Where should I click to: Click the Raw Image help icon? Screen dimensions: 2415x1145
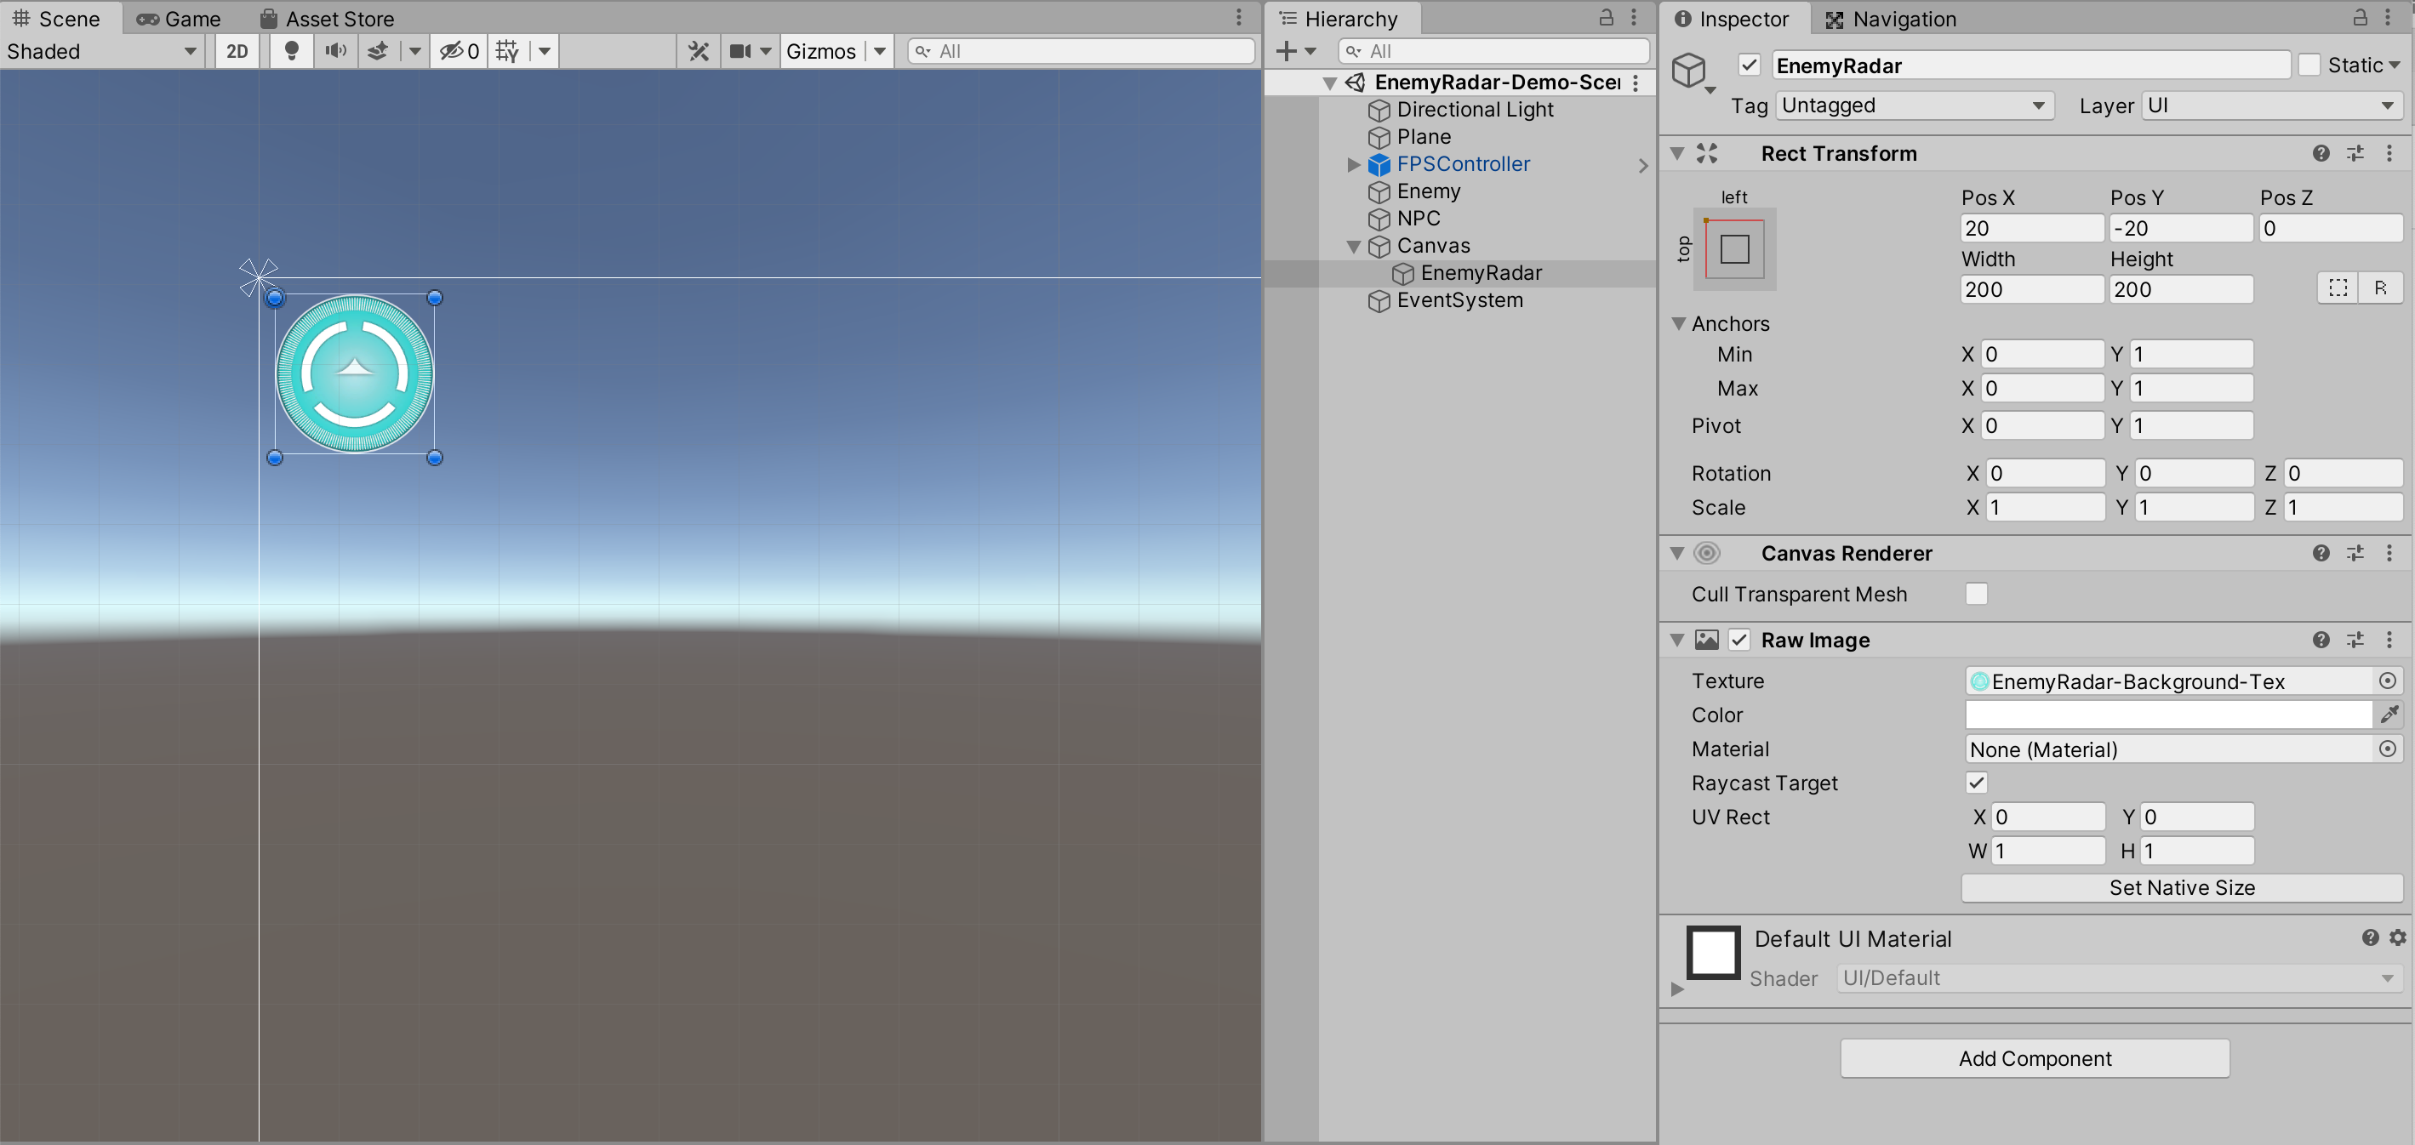coord(2321,640)
